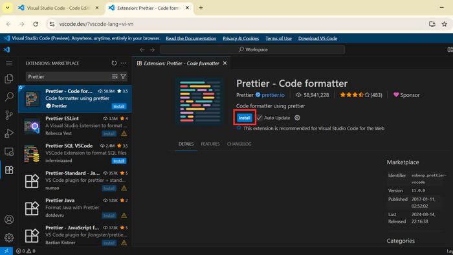View site information icon in address bar

tap(52, 24)
